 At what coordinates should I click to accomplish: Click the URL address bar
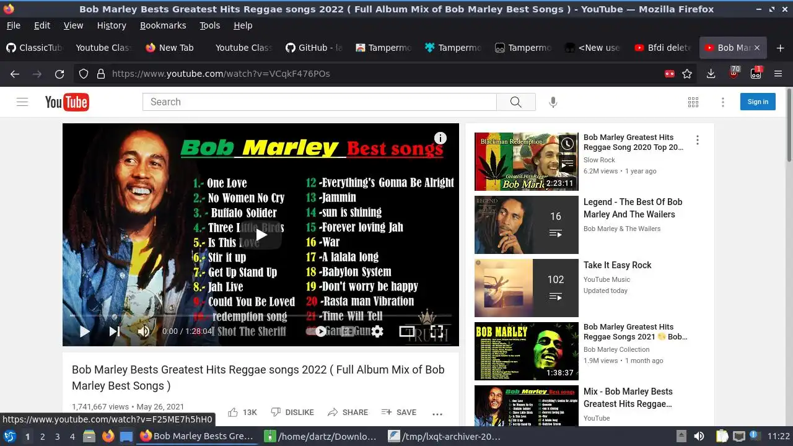(x=384, y=74)
